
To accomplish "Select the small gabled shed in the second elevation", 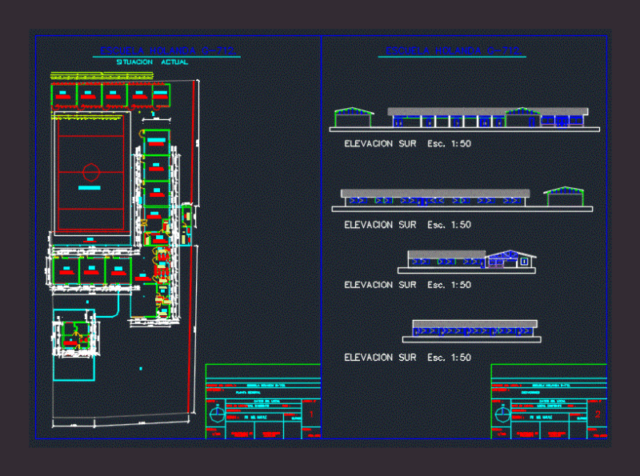I will tap(564, 196).
